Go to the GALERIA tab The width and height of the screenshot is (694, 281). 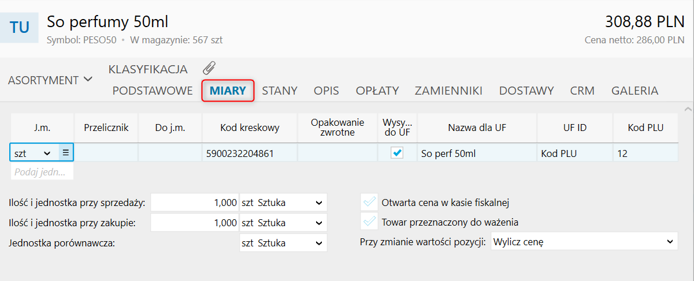[634, 91]
